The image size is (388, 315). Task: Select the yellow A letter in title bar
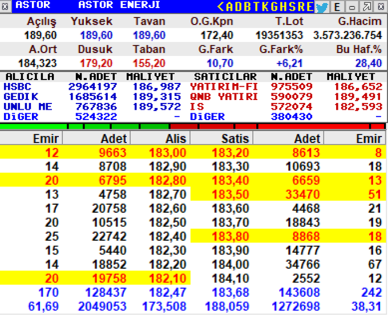click(x=229, y=7)
